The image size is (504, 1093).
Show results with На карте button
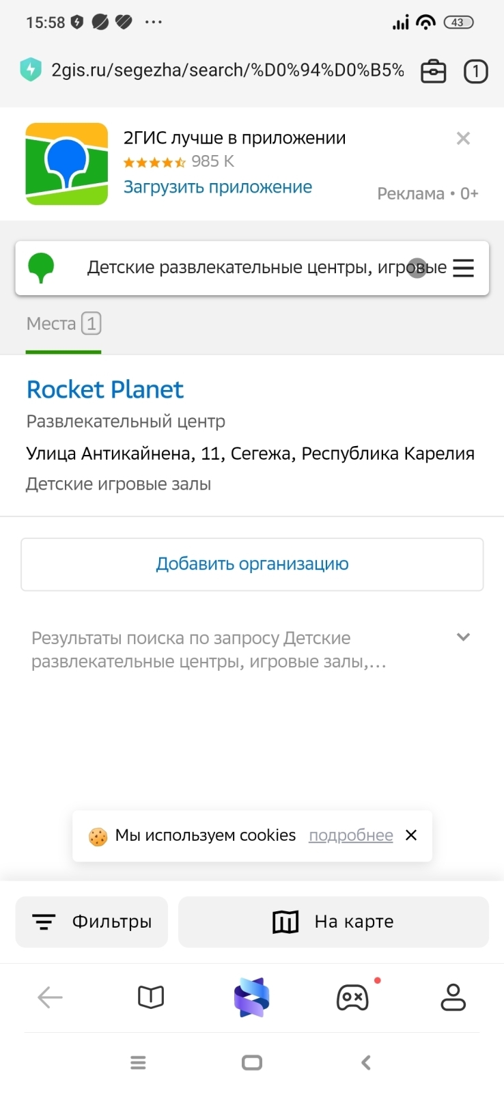pos(333,922)
